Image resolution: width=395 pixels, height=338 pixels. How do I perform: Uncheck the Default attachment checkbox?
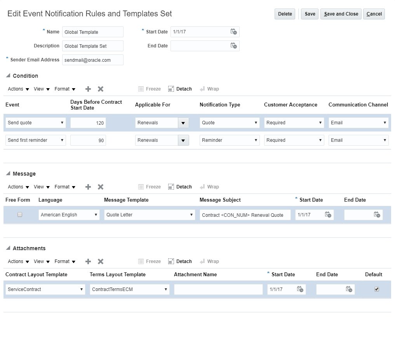pos(376,289)
